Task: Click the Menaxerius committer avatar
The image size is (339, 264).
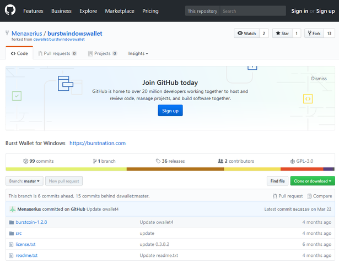Action: coord(12,209)
